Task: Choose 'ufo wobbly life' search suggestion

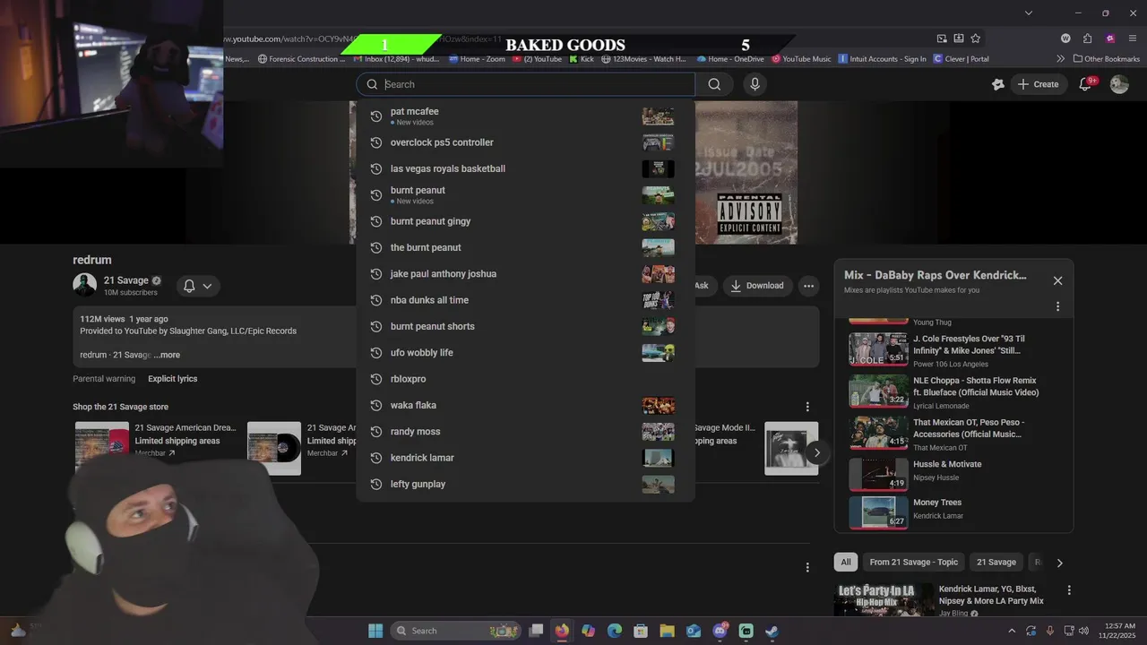Action: pyautogui.click(x=525, y=353)
